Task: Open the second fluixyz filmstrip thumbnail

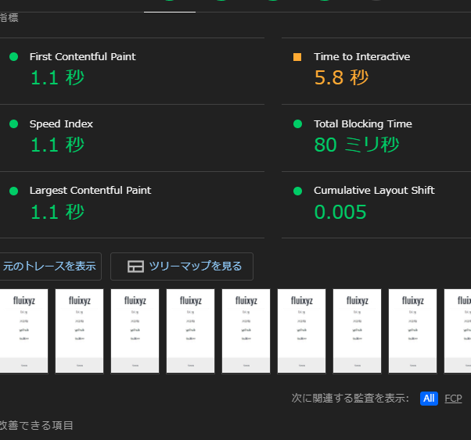Action: (79, 331)
